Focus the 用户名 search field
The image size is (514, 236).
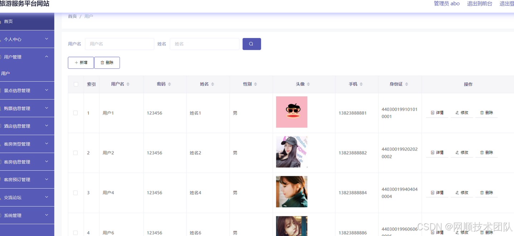point(120,44)
